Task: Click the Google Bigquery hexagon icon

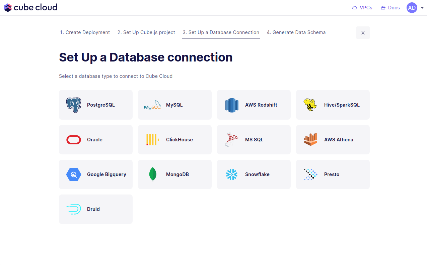Action: pos(74,174)
